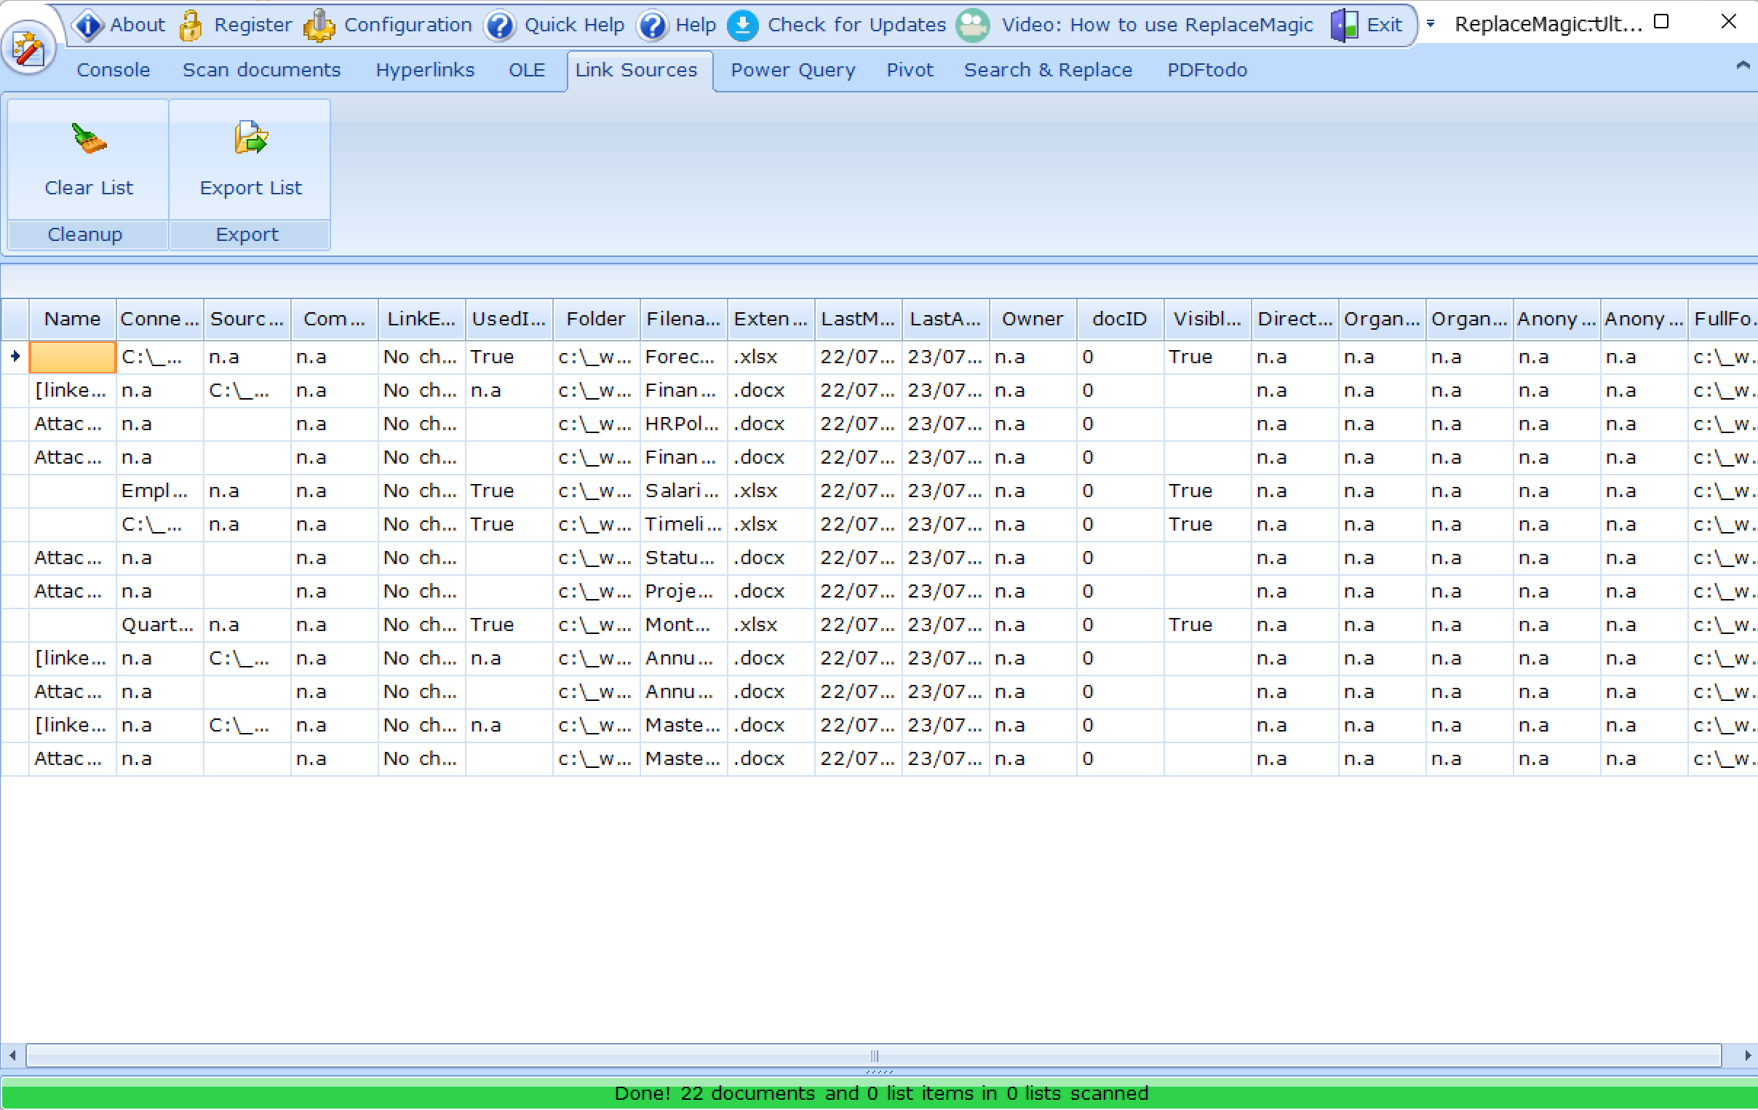Switch to the Pivot tab
The image size is (1758, 1110).
910,70
